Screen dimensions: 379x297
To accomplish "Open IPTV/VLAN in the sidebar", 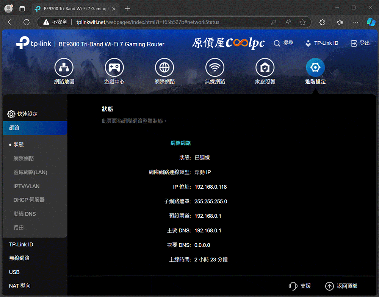I will pyautogui.click(x=27, y=186).
